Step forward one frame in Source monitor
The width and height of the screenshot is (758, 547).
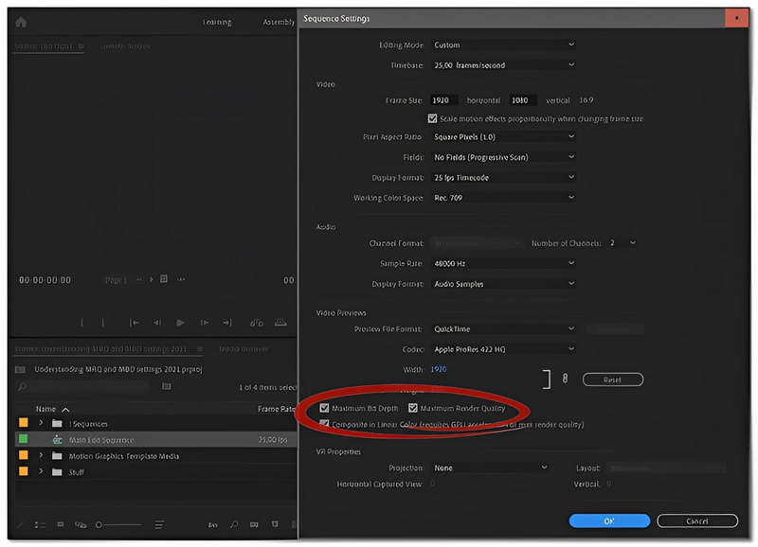(205, 322)
